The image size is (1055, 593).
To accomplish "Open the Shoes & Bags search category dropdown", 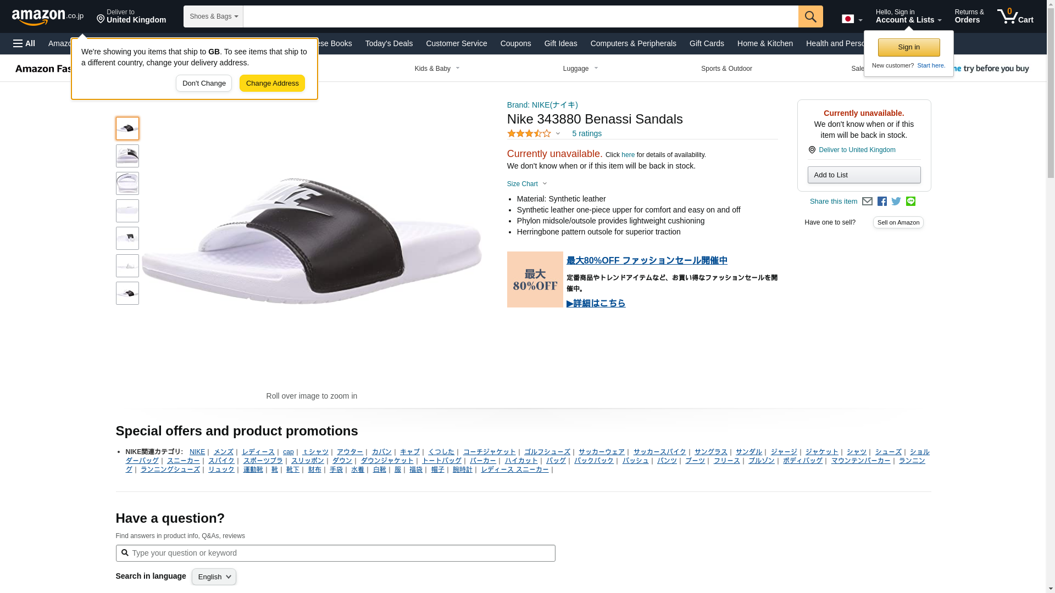I will [213, 16].
